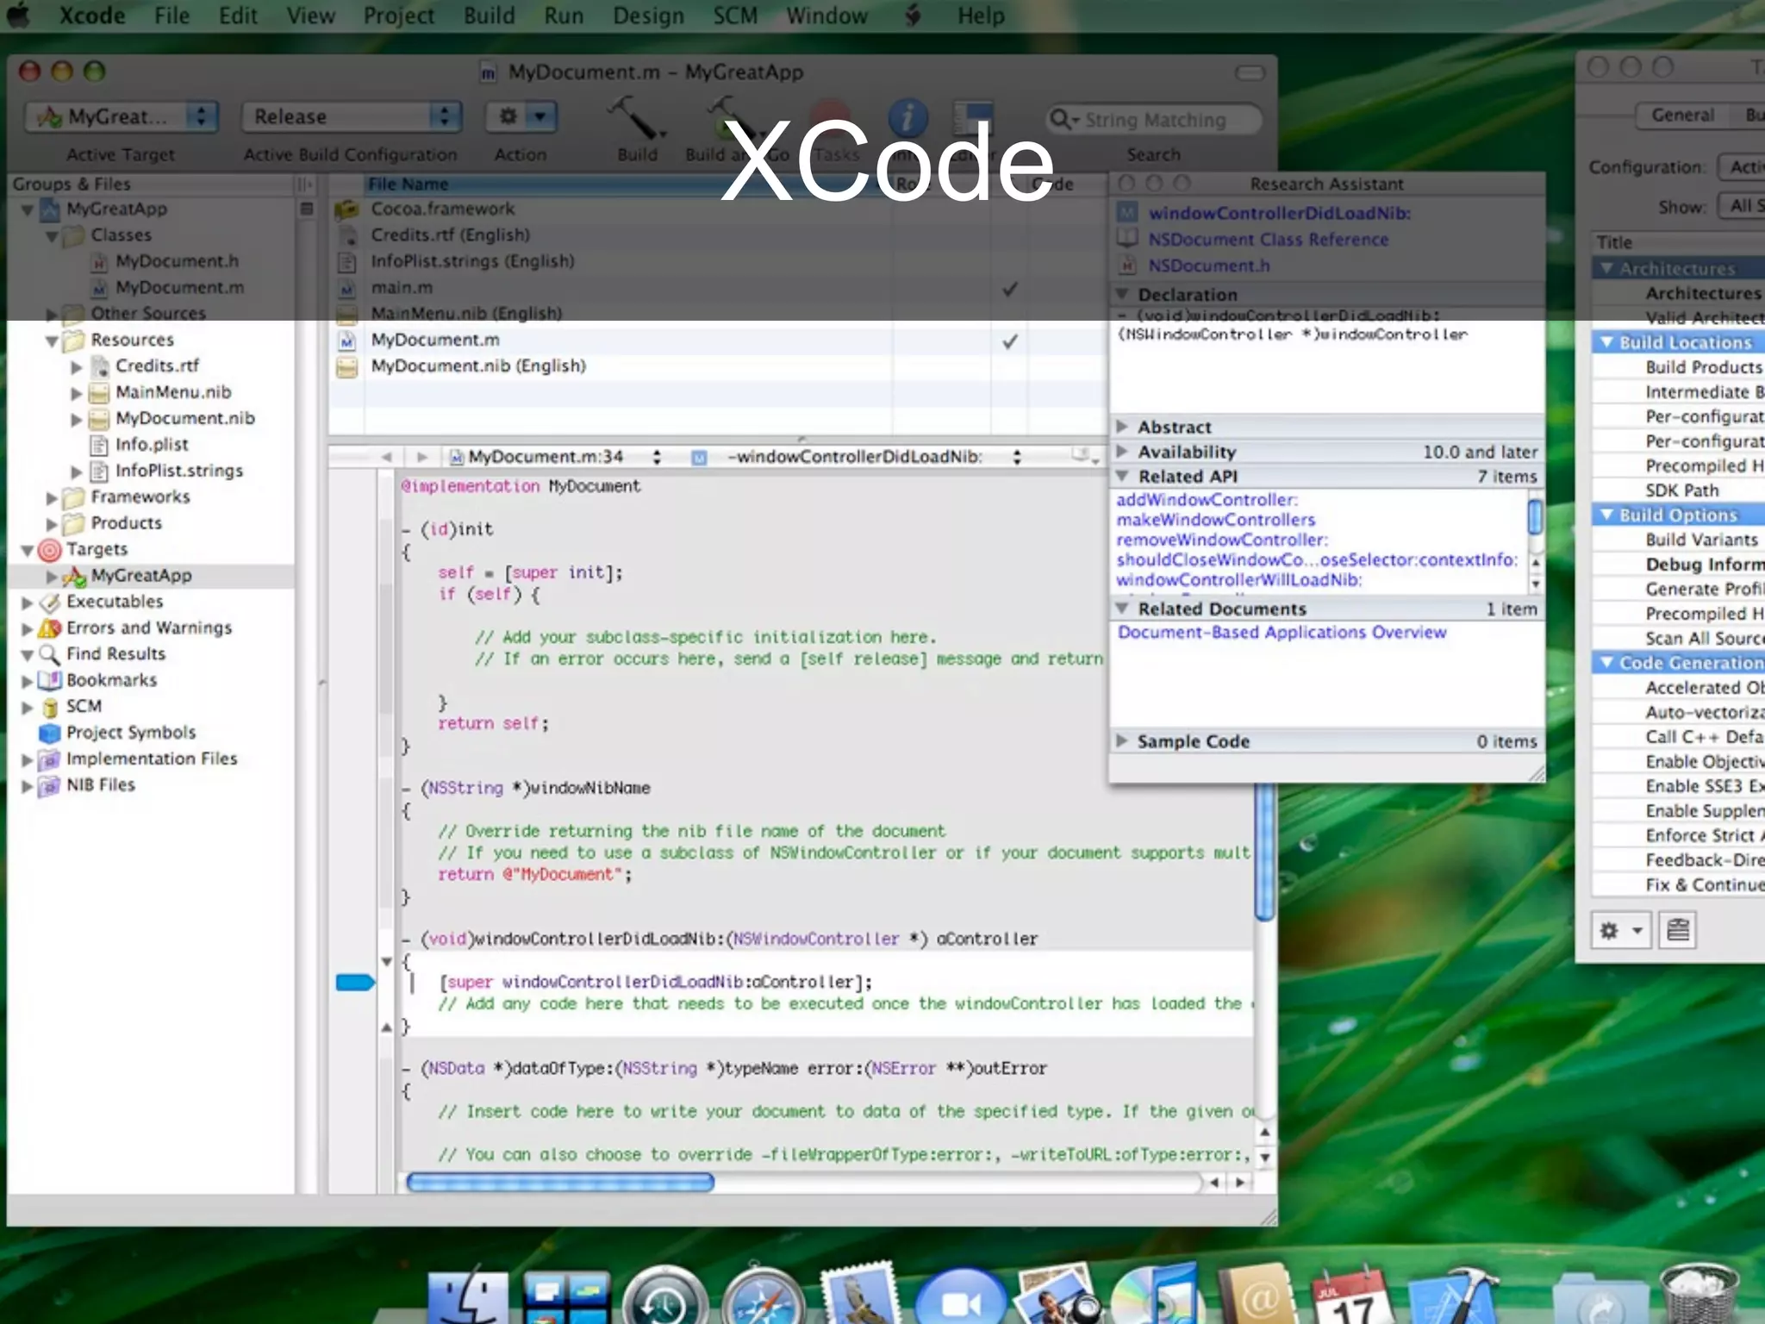Open the Xcode hammer icon in the Dock
This screenshot has width=1765, height=1324.
[1455, 1296]
